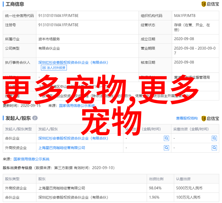Select date 2020-09-08 in 成立日期 row
Viewport: 222px width, 203px height.
click(184, 39)
